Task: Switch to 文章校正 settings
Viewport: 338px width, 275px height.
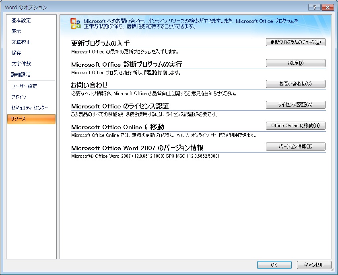Action: tap(21, 42)
